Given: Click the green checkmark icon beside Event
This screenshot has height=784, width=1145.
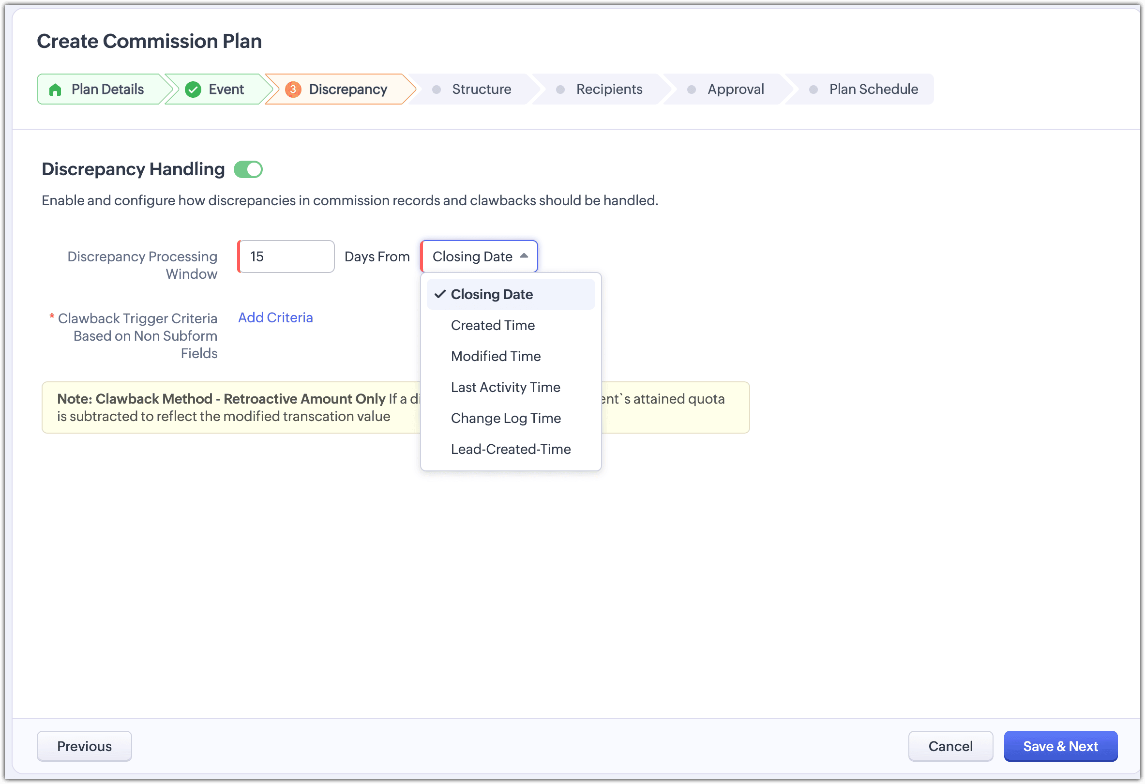Looking at the screenshot, I should 193,90.
